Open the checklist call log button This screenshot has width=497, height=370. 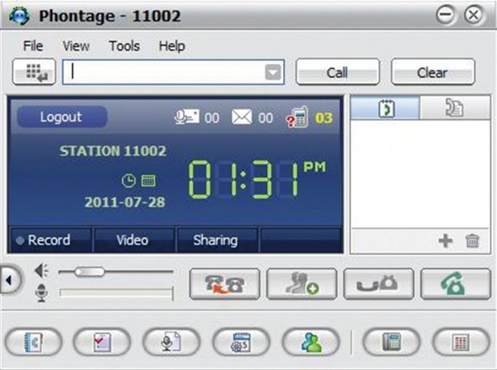point(102,342)
